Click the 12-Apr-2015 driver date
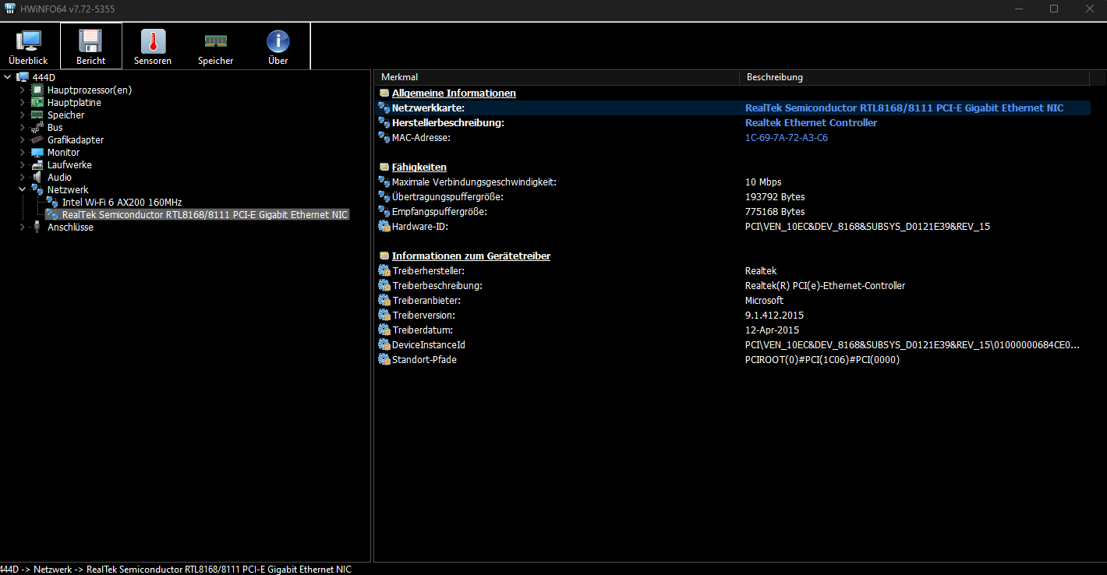The image size is (1107, 575). click(x=772, y=330)
